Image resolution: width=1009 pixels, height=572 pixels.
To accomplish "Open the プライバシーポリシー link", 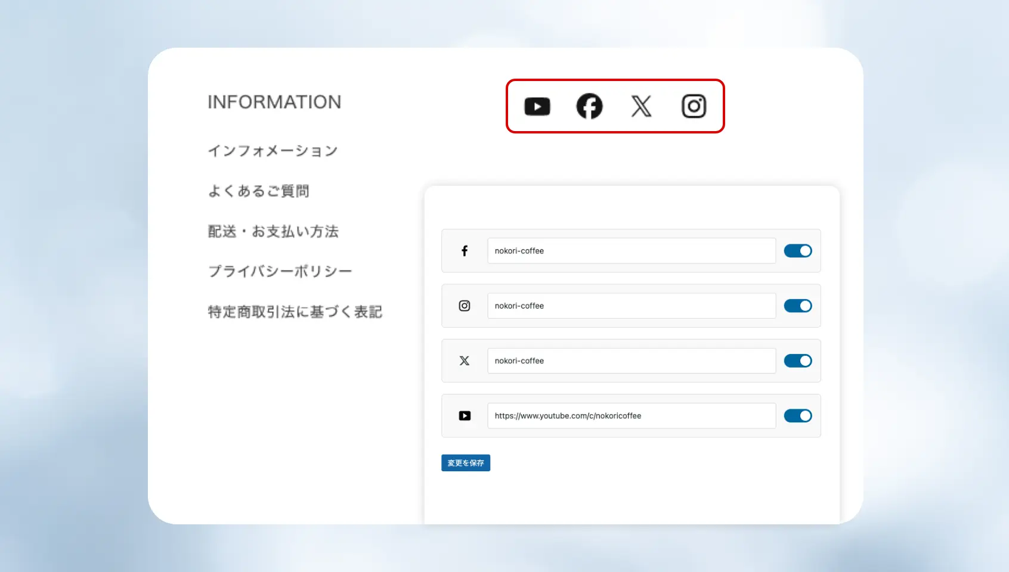I will (x=280, y=271).
